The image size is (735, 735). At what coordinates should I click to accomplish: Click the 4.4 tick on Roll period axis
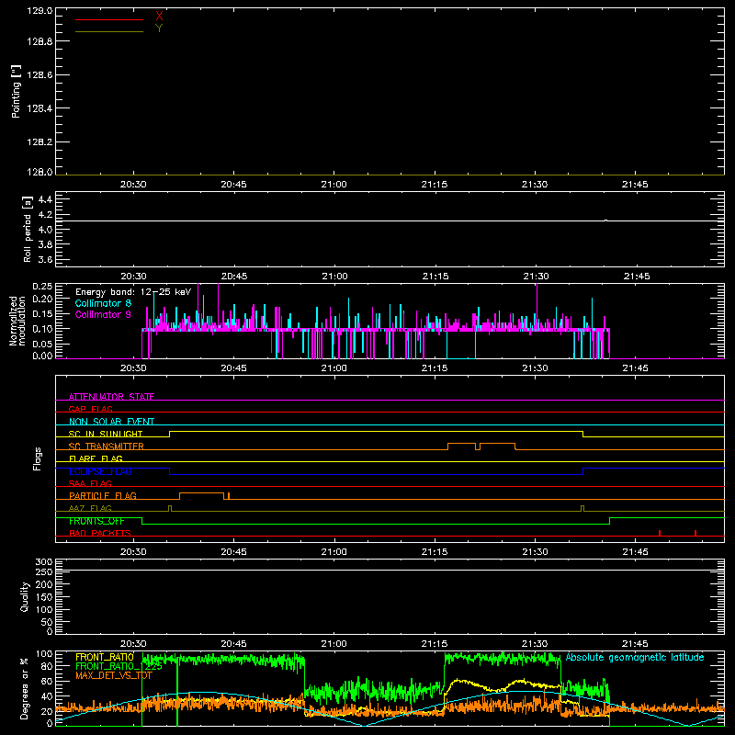pyautogui.click(x=45, y=199)
